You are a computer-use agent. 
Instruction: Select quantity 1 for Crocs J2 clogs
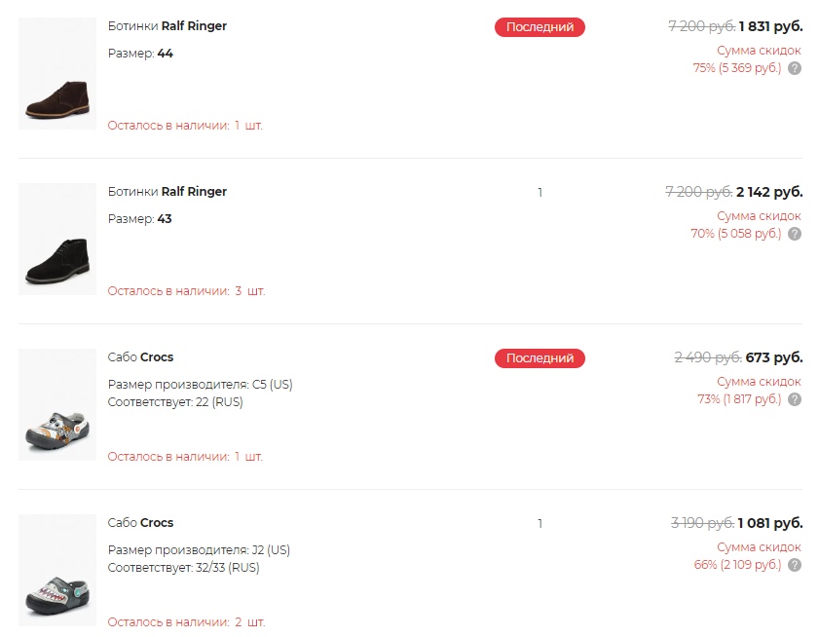click(x=540, y=524)
